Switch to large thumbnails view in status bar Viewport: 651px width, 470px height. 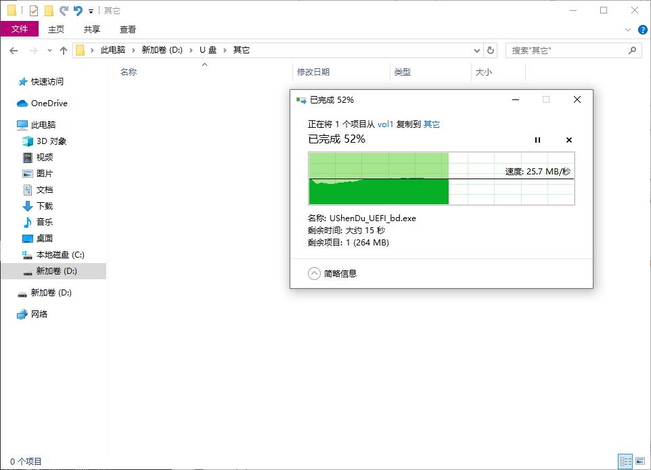(x=642, y=460)
